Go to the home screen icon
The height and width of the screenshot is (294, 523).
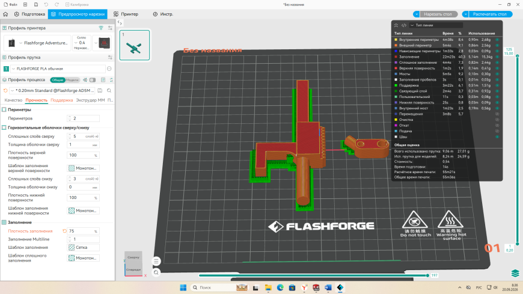[5, 14]
